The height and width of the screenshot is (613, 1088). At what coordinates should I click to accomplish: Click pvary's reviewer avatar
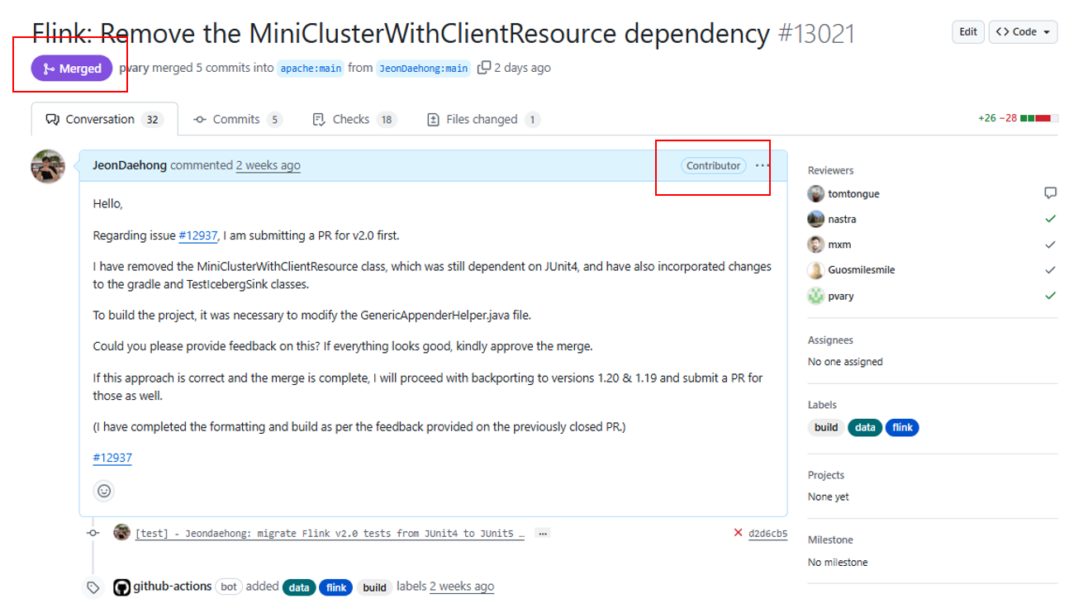click(815, 296)
